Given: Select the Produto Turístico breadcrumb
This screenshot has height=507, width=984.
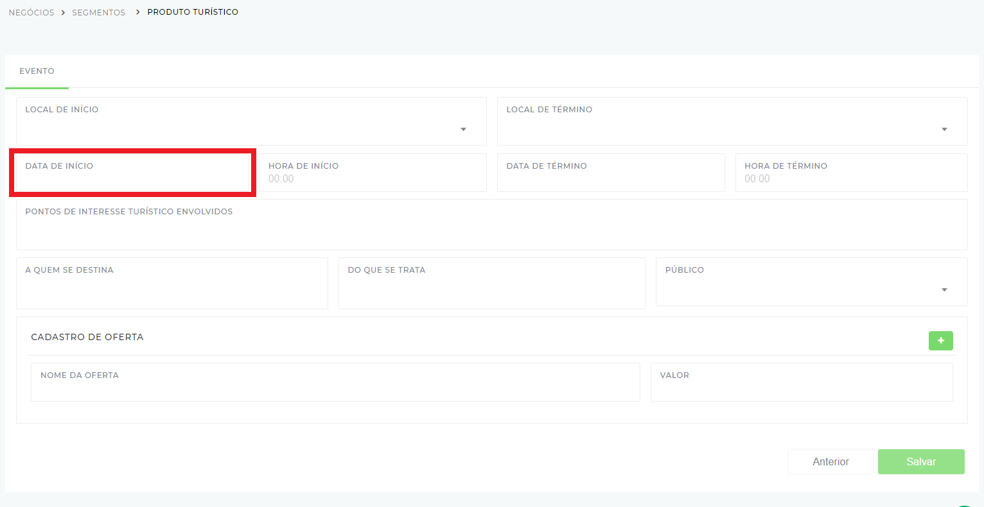Looking at the screenshot, I should click(x=193, y=12).
